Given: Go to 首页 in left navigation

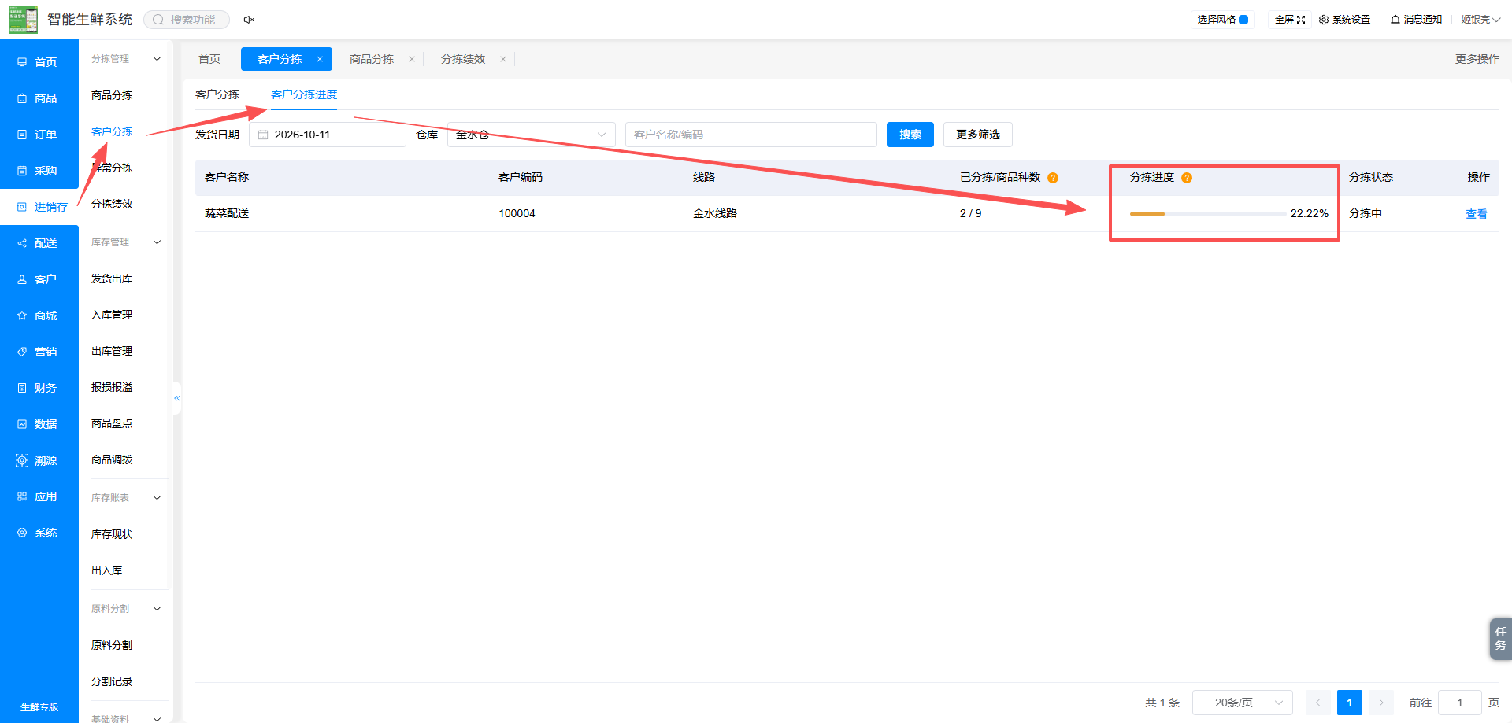Looking at the screenshot, I should click(39, 62).
